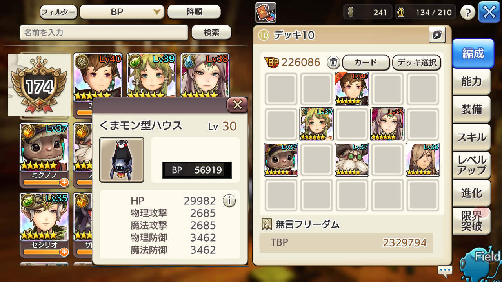
Task: Click the help question mark icon
Action: (467, 13)
